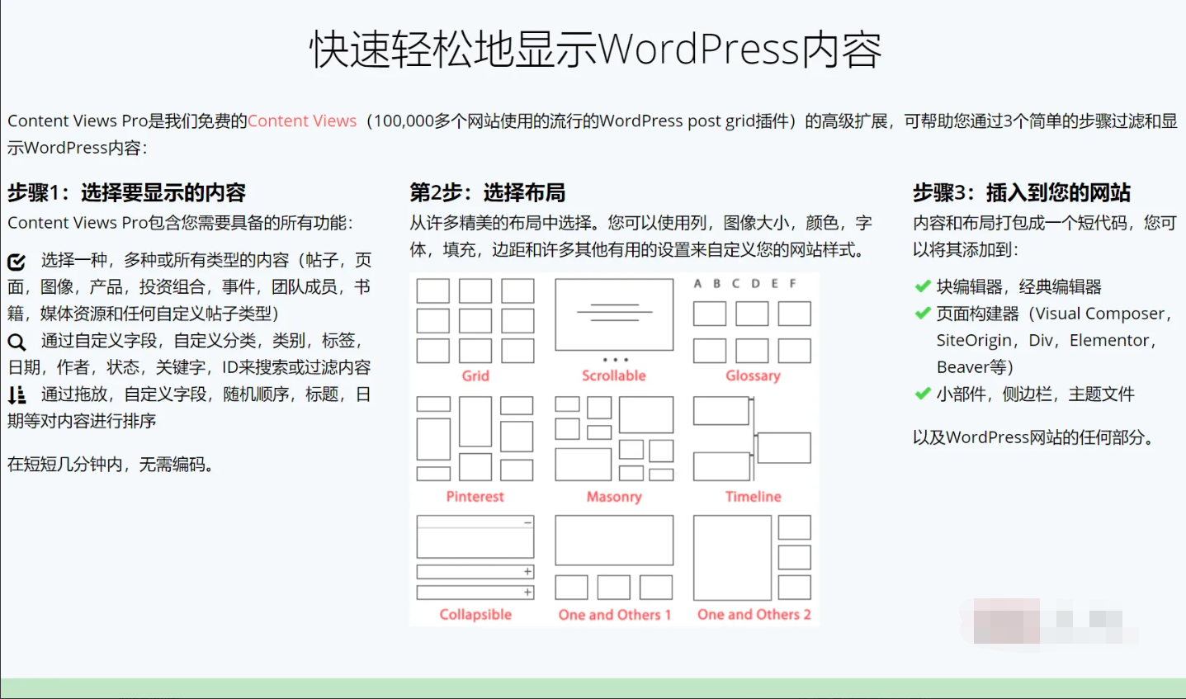Click the sort icon before 通过拖放
Screen dimensions: 1186x699
[x=17, y=395]
